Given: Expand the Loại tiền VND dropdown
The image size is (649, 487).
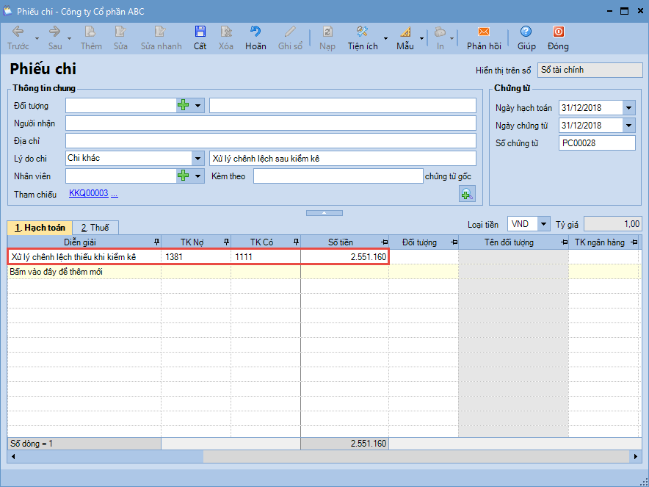Looking at the screenshot, I should pyautogui.click(x=543, y=224).
